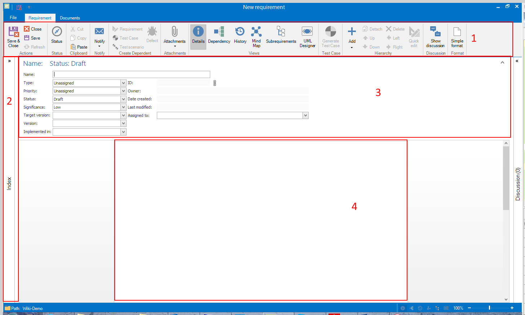Screen dimensions: 525x315
Task: Click the Paste button in Clipboard
Action: [x=79, y=47]
